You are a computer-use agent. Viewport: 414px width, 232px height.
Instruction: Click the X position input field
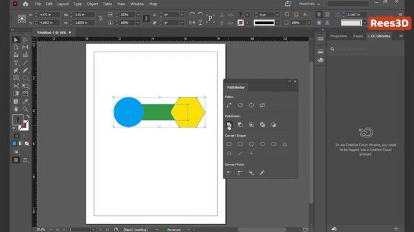(x=49, y=15)
